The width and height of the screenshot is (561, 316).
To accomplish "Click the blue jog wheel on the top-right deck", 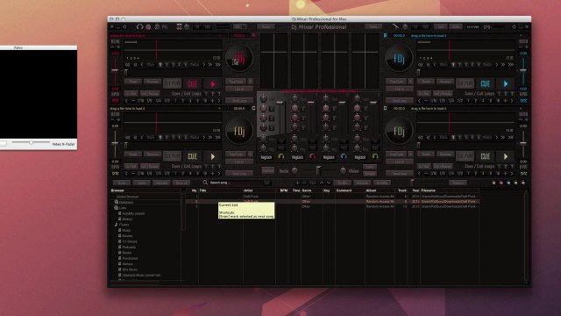I will click(x=399, y=59).
